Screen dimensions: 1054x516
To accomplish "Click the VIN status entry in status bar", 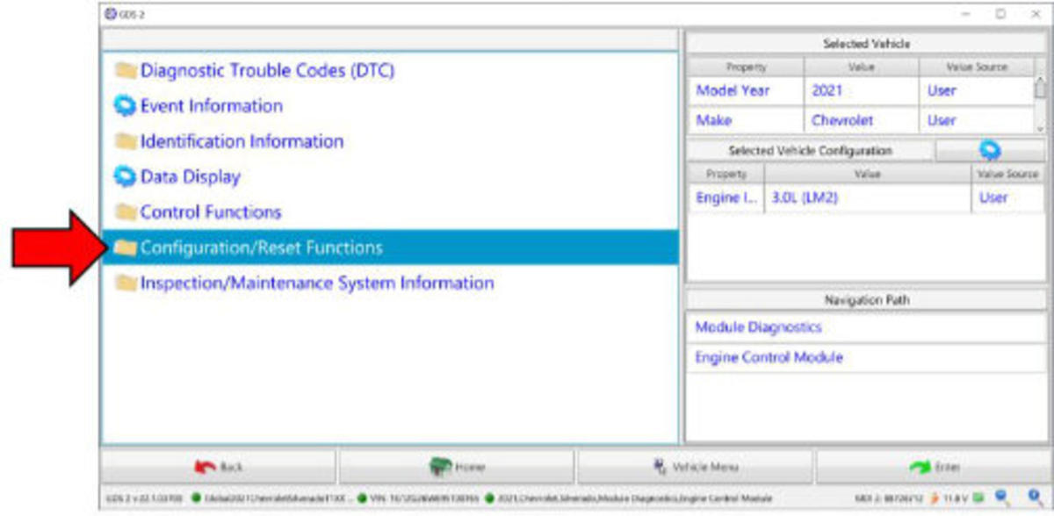I will (423, 498).
